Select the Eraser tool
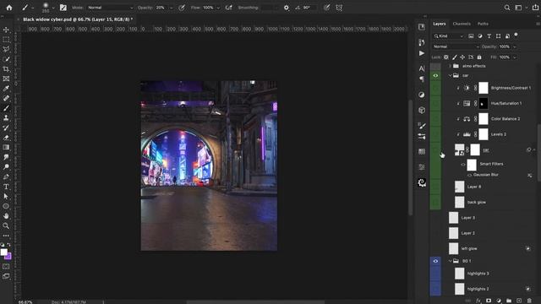This screenshot has height=304, width=541. [x=6, y=138]
